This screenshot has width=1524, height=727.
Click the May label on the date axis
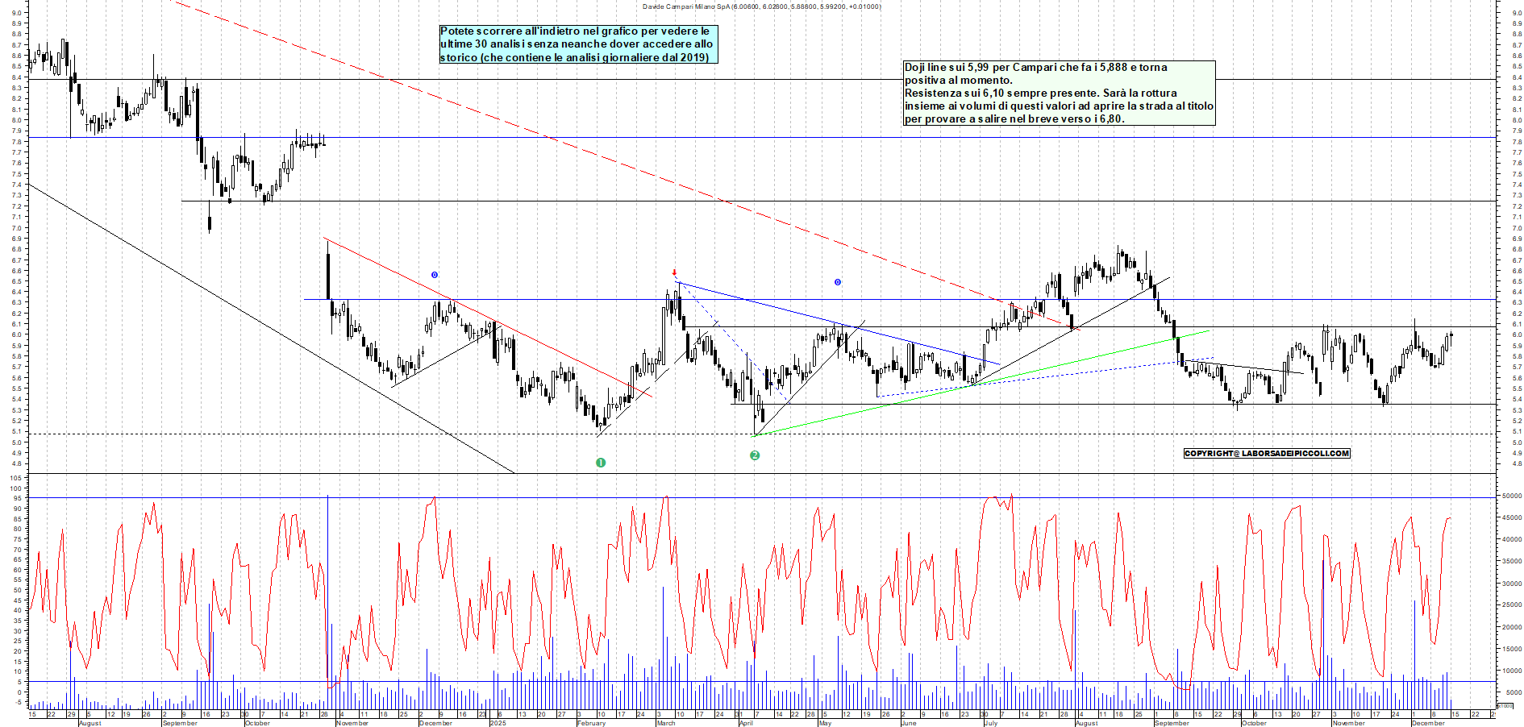pyautogui.click(x=825, y=723)
